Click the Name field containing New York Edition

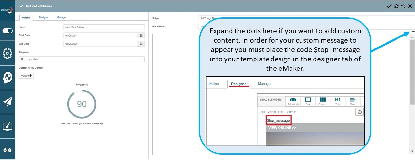(x=104, y=27)
